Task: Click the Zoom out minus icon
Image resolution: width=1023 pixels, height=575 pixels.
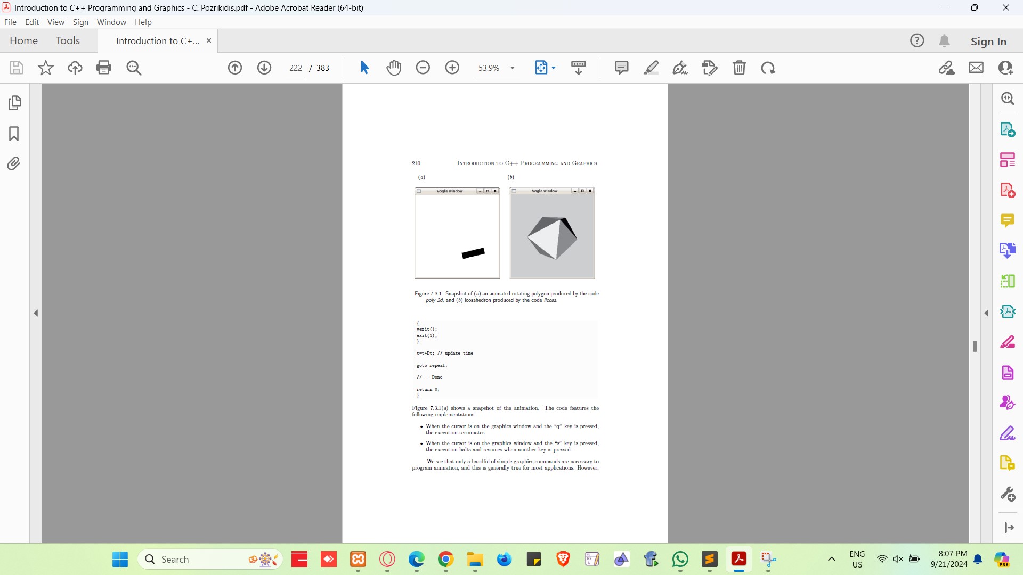Action: pos(423,68)
